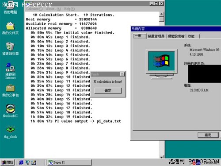Viewport: 221px width, 166px height.
Task: Open the My Documents folder desktop icon
Action: [x=10, y=28]
